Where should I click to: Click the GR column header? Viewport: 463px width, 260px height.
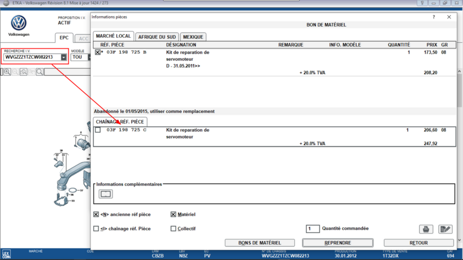click(445, 44)
